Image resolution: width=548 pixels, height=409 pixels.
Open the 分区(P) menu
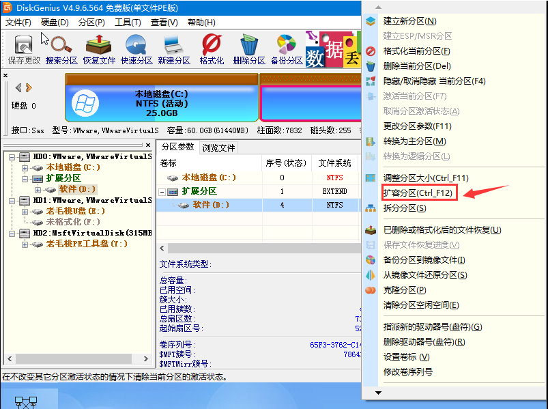(91, 23)
